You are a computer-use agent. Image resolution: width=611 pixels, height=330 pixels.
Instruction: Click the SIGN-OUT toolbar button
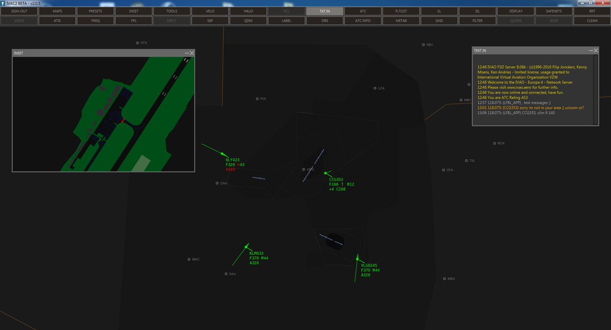(x=19, y=11)
